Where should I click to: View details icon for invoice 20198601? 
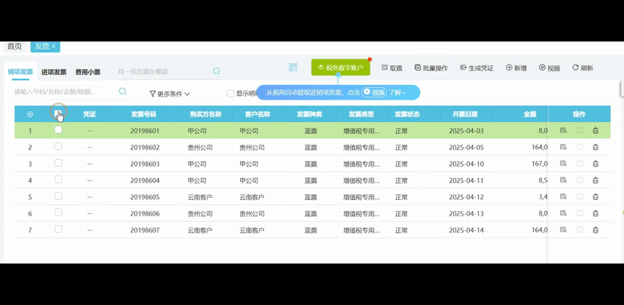click(562, 130)
